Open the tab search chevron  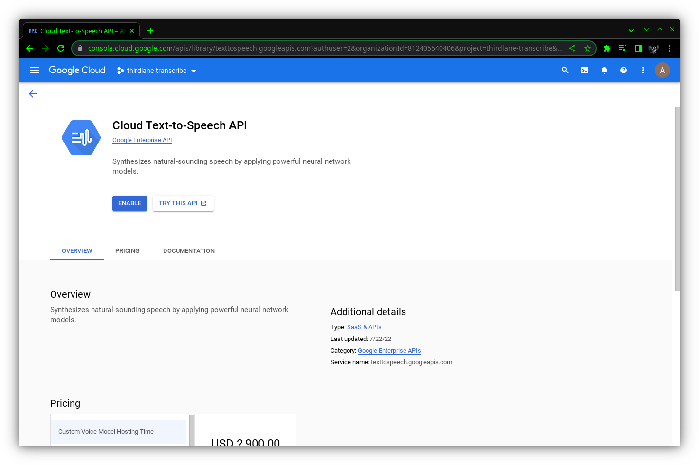point(631,30)
